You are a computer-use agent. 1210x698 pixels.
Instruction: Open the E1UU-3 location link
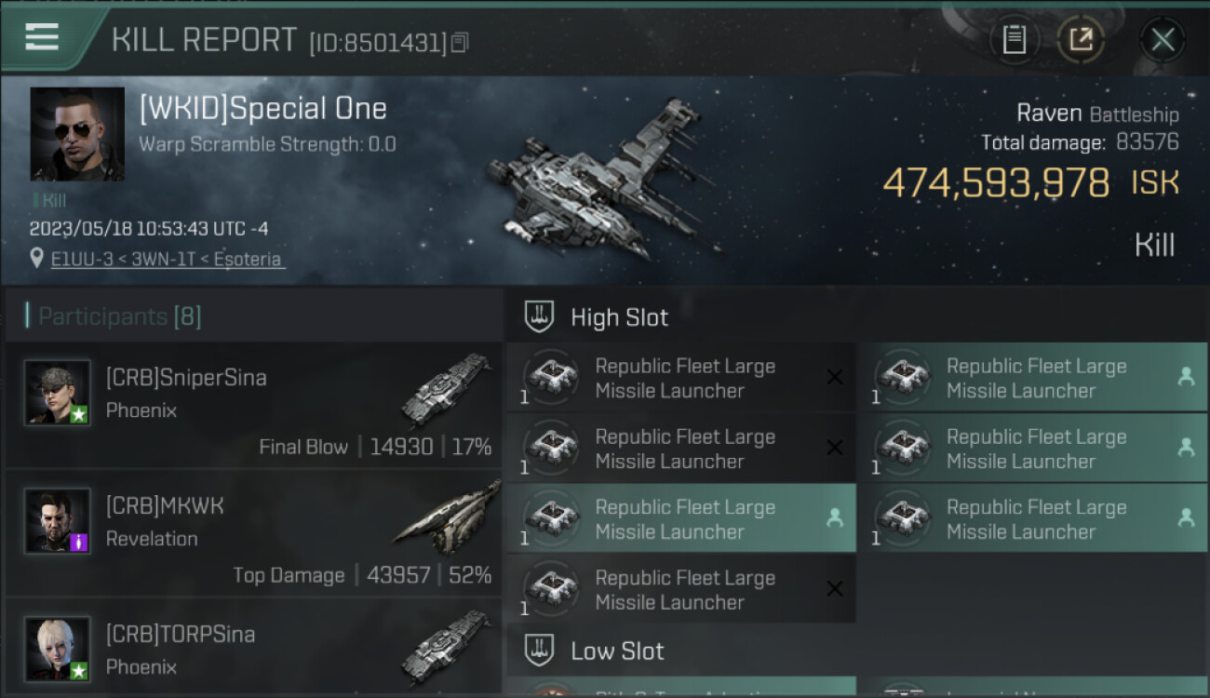pos(167,259)
